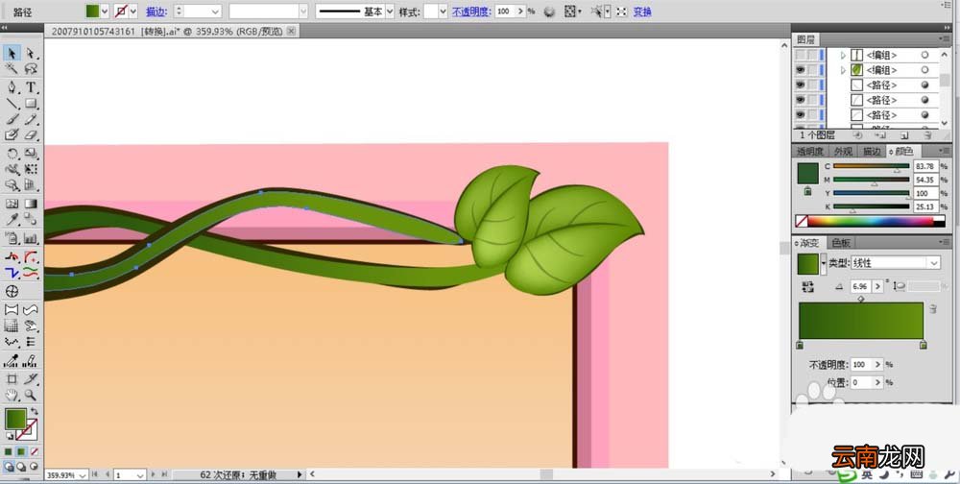
Task: Toggle visibility eye of second 编组 layer
Action: [x=801, y=70]
